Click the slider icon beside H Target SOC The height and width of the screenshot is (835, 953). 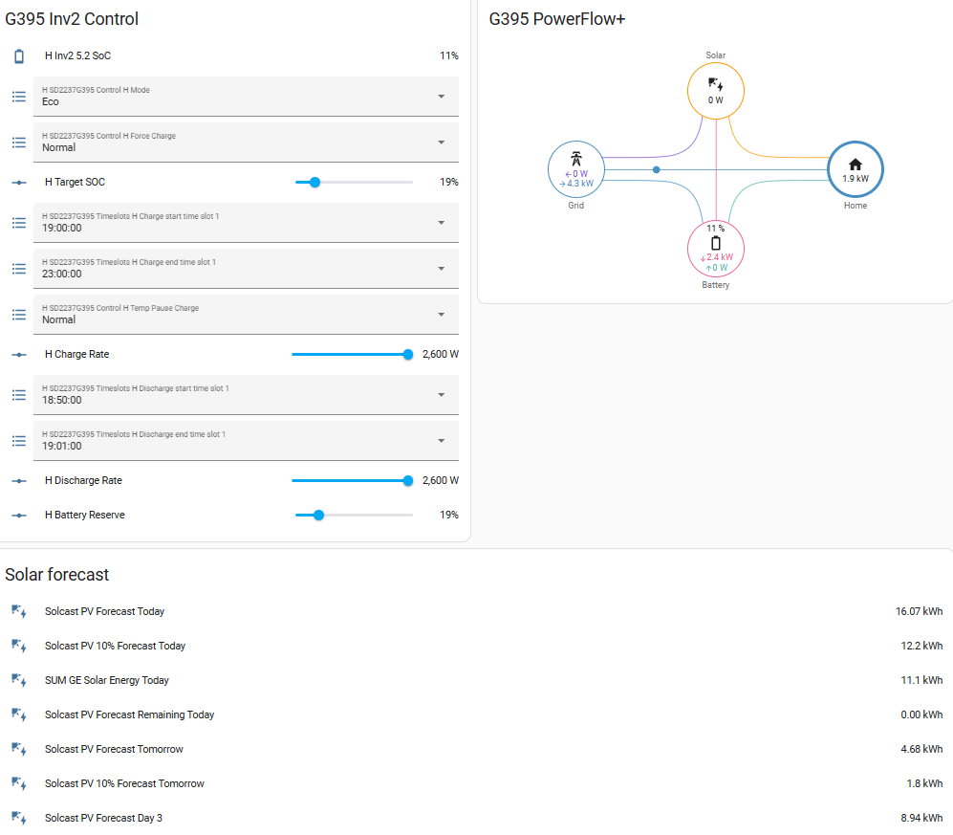[x=19, y=183]
